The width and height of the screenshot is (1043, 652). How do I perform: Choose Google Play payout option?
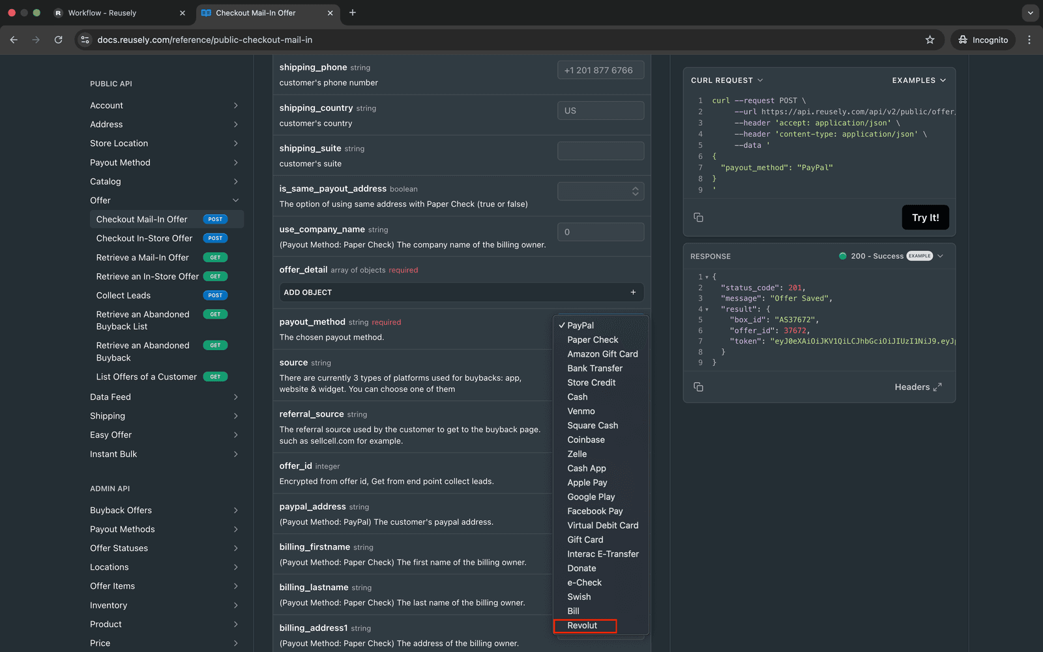(x=600, y=497)
